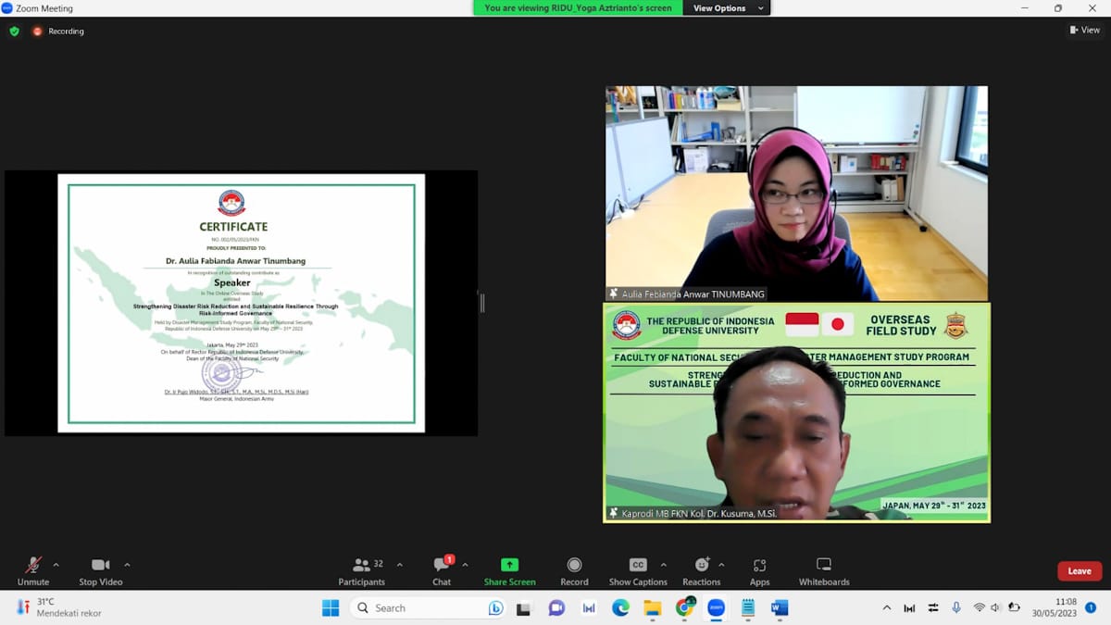The image size is (1111, 625).
Task: Open File Explorer from taskbar
Action: (653, 607)
